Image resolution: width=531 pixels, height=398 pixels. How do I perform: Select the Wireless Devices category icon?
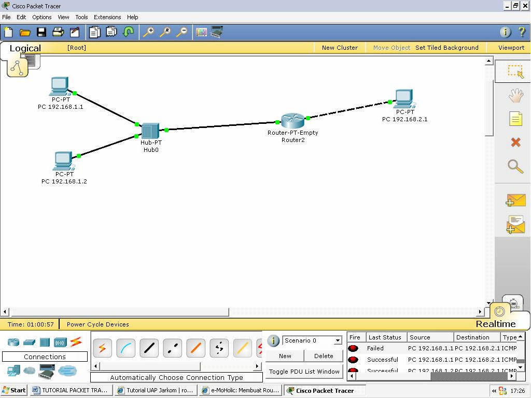coord(60,342)
